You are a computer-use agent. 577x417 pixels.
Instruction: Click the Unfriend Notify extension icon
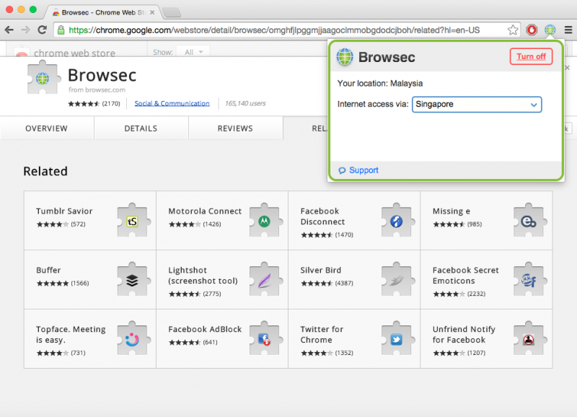point(529,338)
